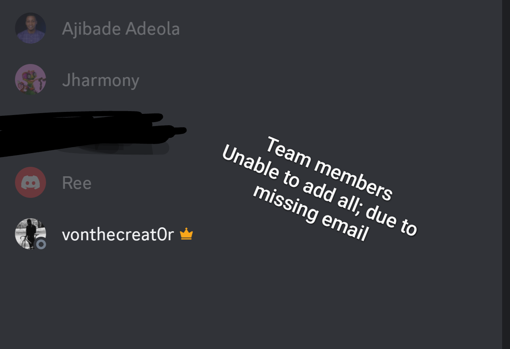Click the "Team members" annotation text

(329, 169)
